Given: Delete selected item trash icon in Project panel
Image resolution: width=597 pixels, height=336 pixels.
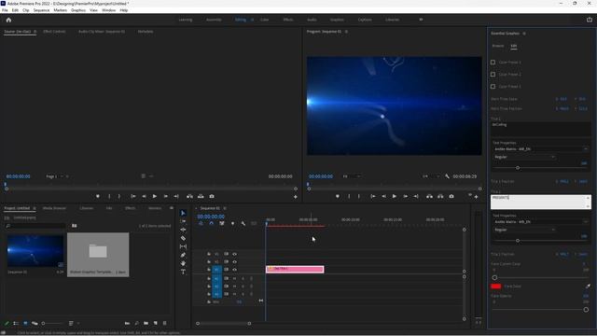Looking at the screenshot, I should (x=164, y=323).
